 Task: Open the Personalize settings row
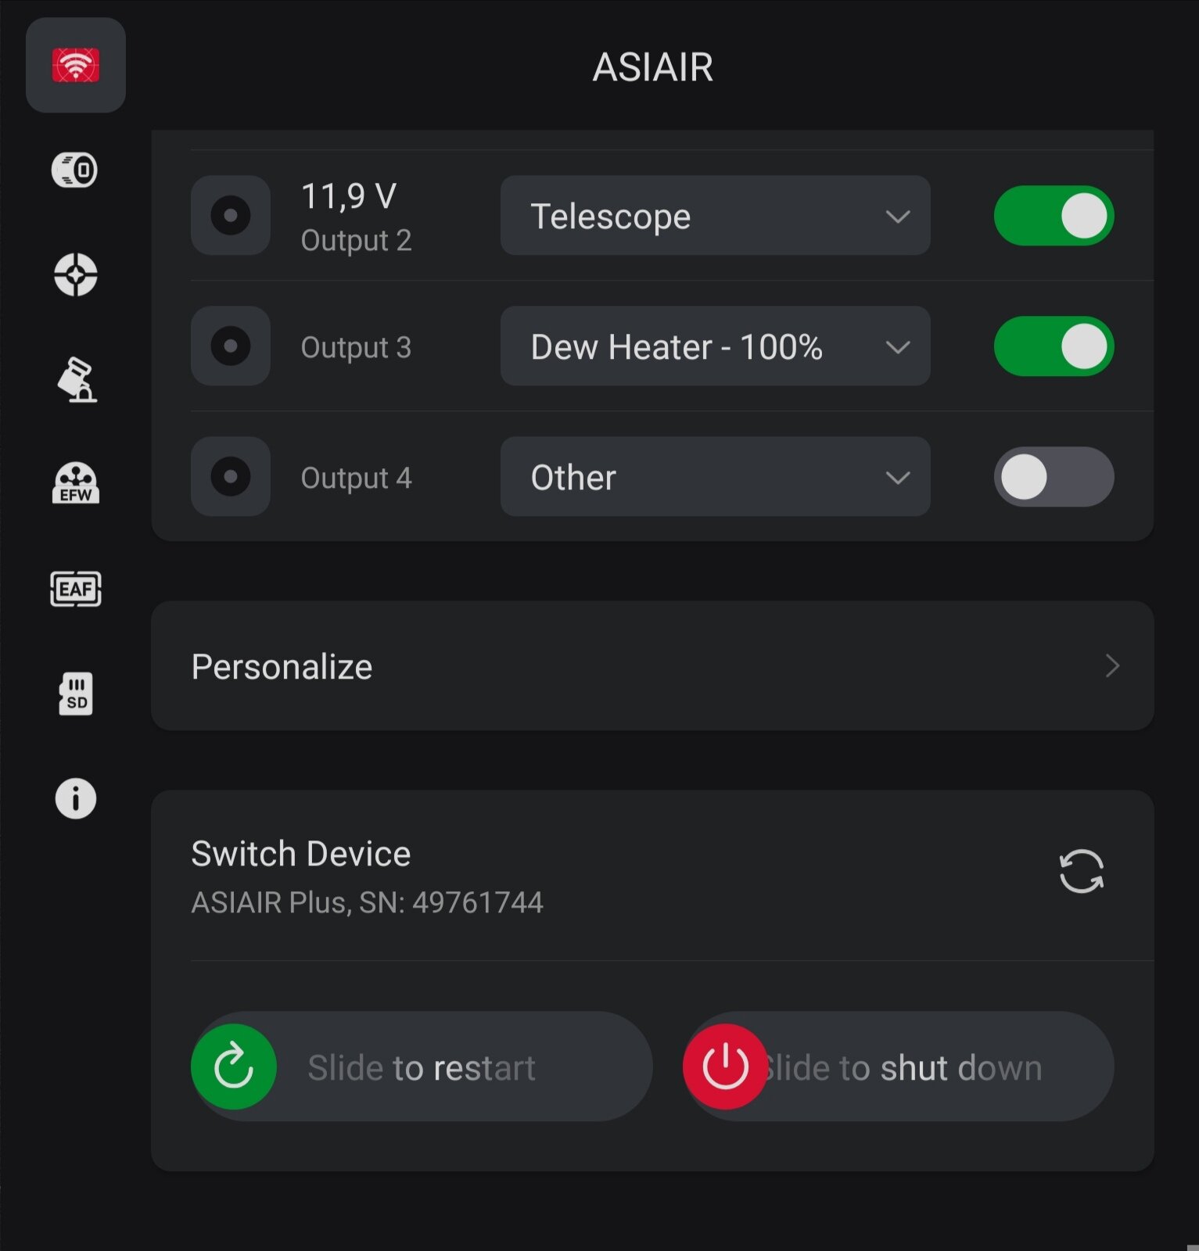pos(652,666)
